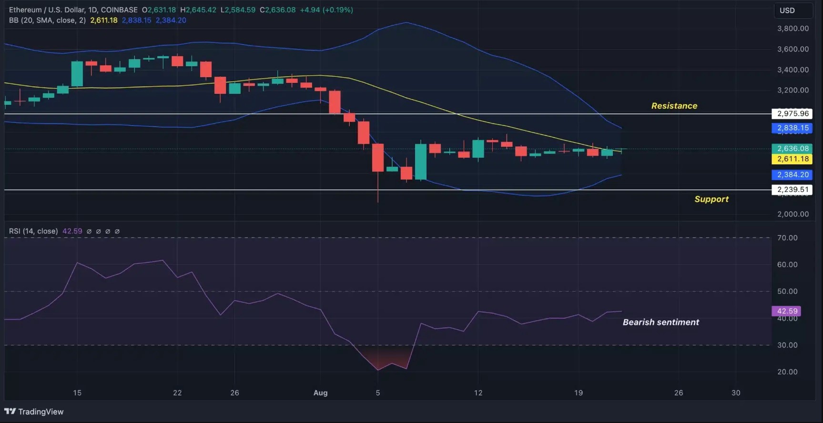The image size is (823, 423).
Task: Click the 2,239.51 support line price label
Action: pyautogui.click(x=792, y=190)
